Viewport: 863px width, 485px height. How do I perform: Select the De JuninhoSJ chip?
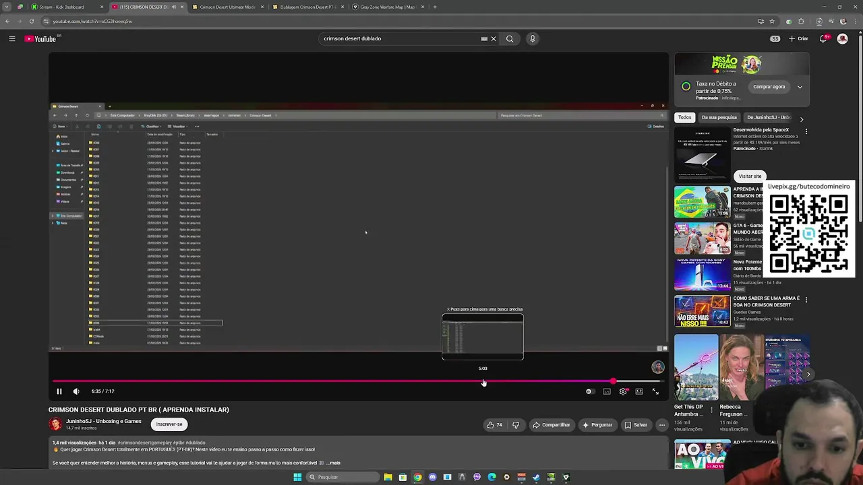(x=769, y=117)
